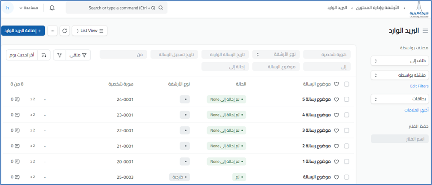Image resolution: width=432 pixels, height=185 pixels.
Task: Click the company logo
Action: click(419, 9)
